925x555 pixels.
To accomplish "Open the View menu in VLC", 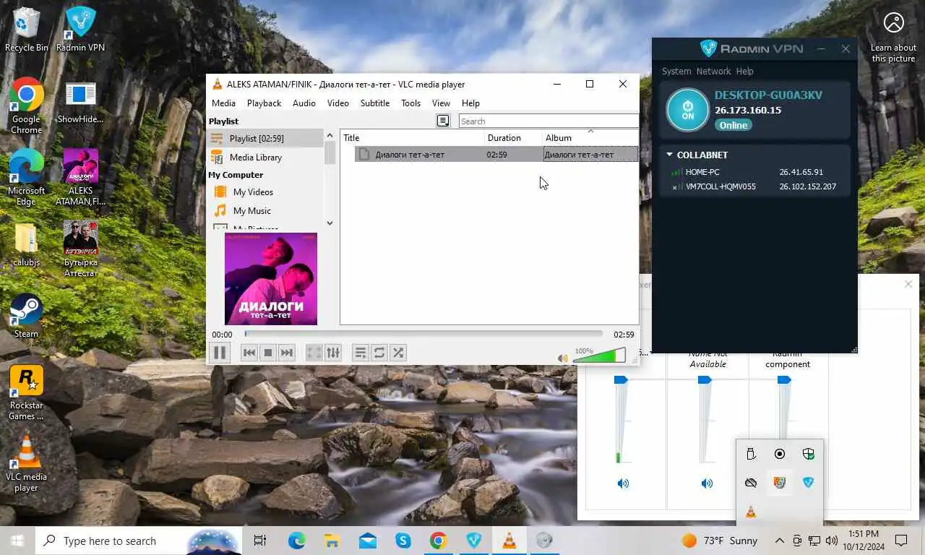I will point(441,103).
